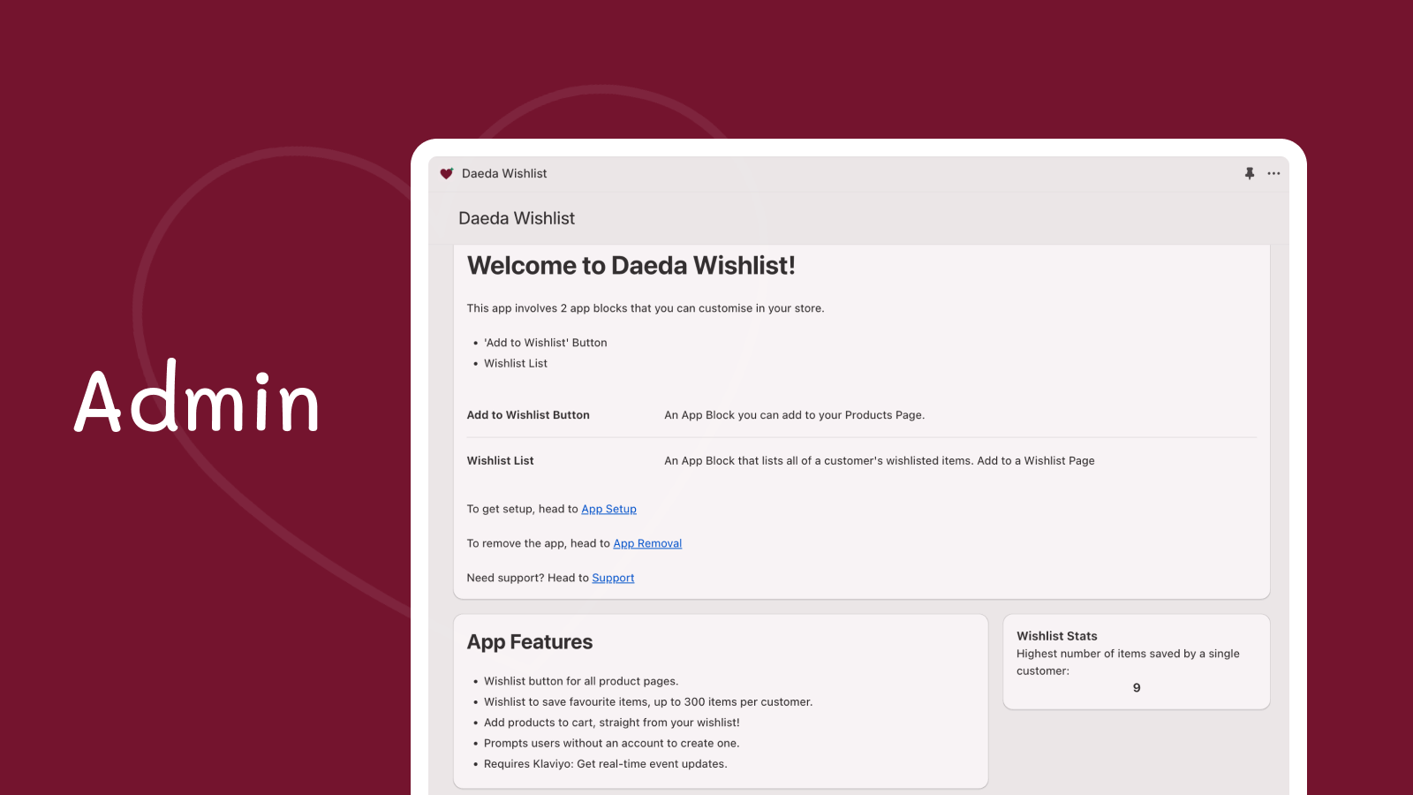
Task: Click 'Wishlist button for all product pages.'
Action: click(581, 681)
